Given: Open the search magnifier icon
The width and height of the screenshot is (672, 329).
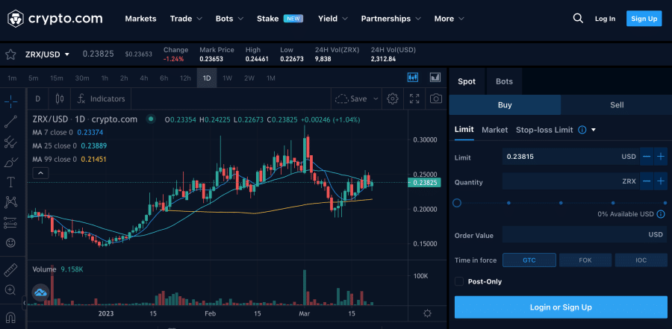Looking at the screenshot, I should point(578,19).
